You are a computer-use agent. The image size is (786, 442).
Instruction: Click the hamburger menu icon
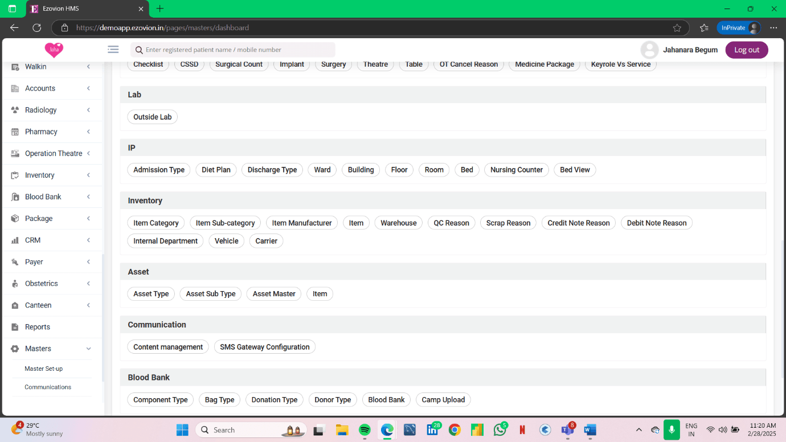(113, 50)
